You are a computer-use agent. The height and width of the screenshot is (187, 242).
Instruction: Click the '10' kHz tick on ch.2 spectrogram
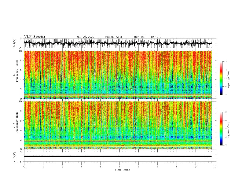21,101
